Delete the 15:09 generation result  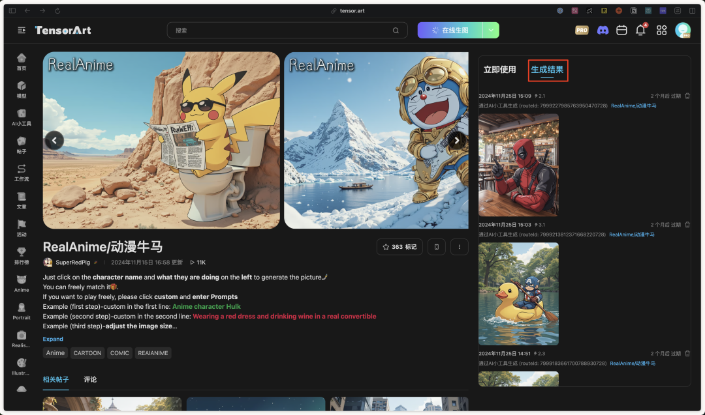point(687,96)
